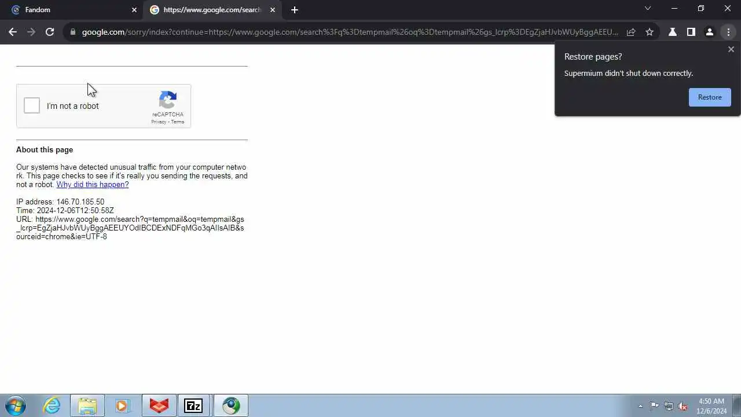The image size is (741, 417).
Task: Open Why did this happen link
Action: click(93, 185)
